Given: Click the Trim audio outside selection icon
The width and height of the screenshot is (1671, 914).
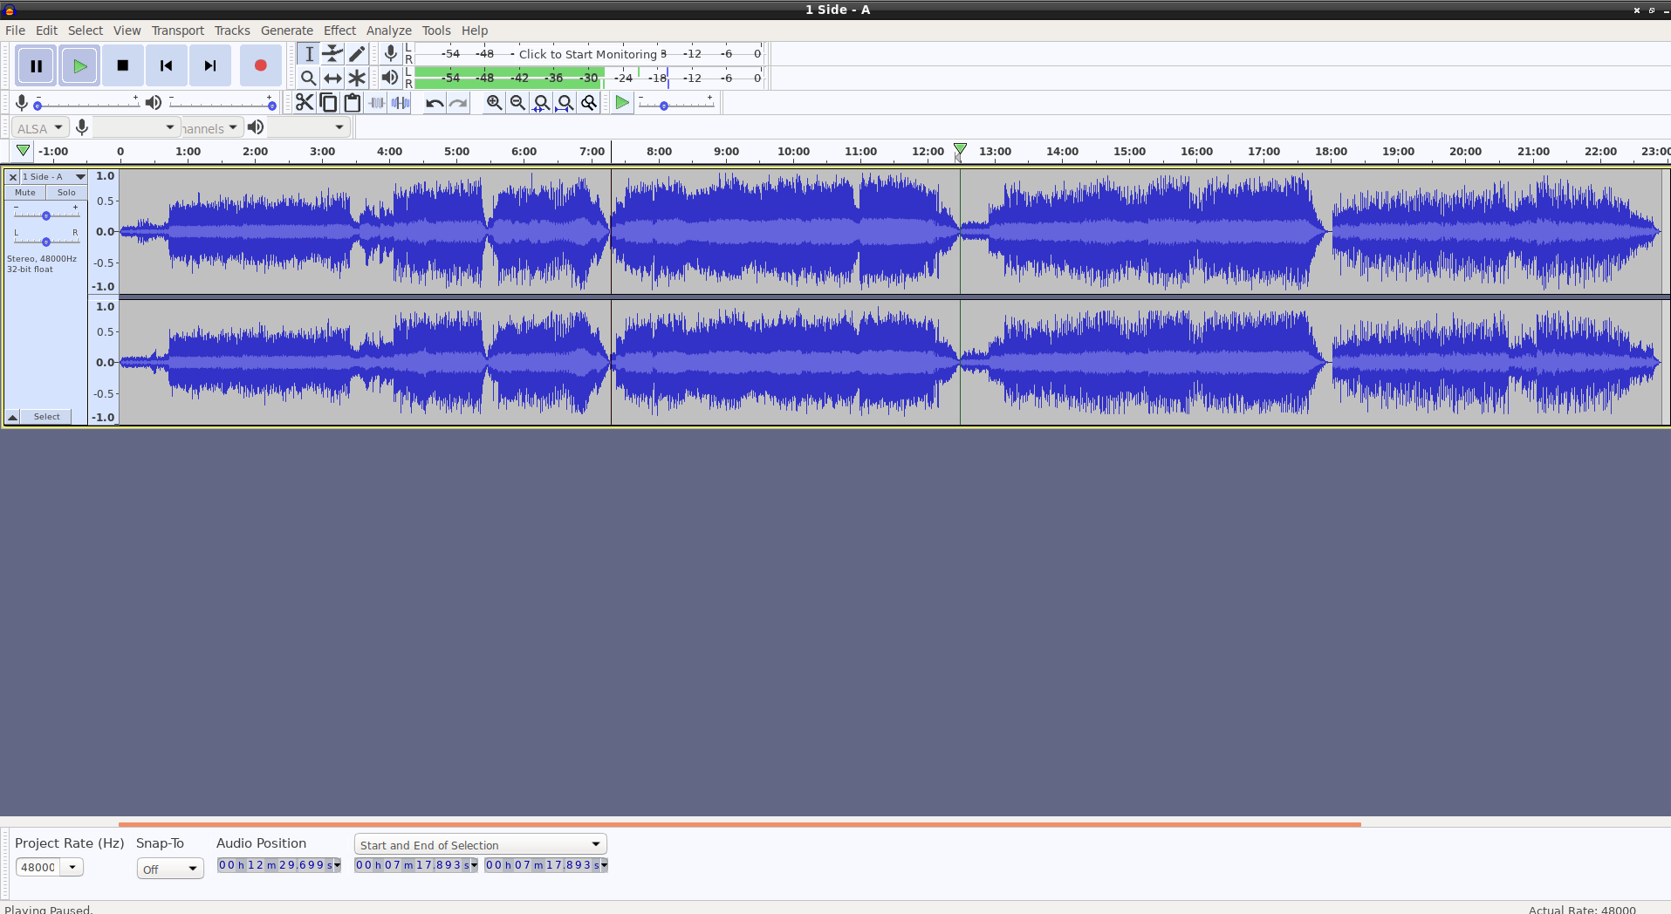Looking at the screenshot, I should point(376,103).
